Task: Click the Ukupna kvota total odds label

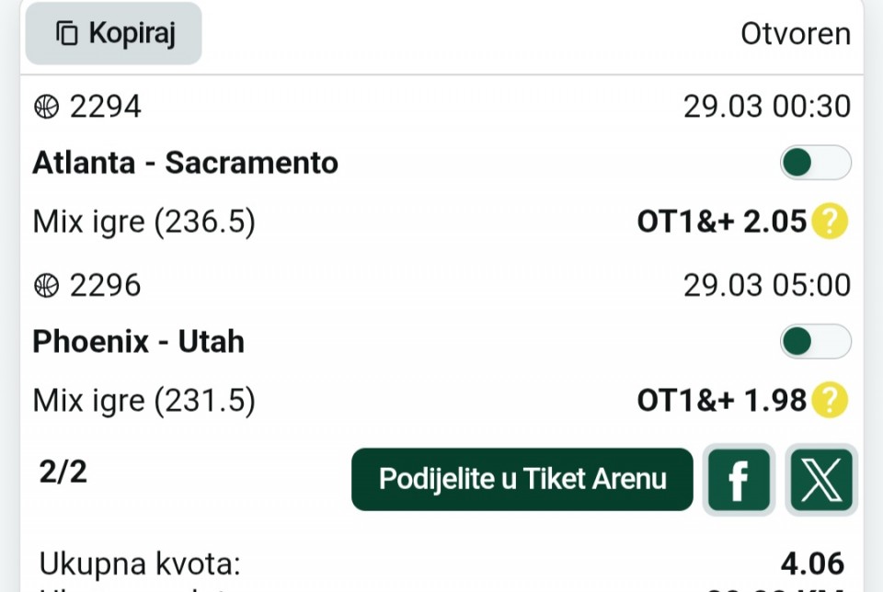Action: point(140,563)
